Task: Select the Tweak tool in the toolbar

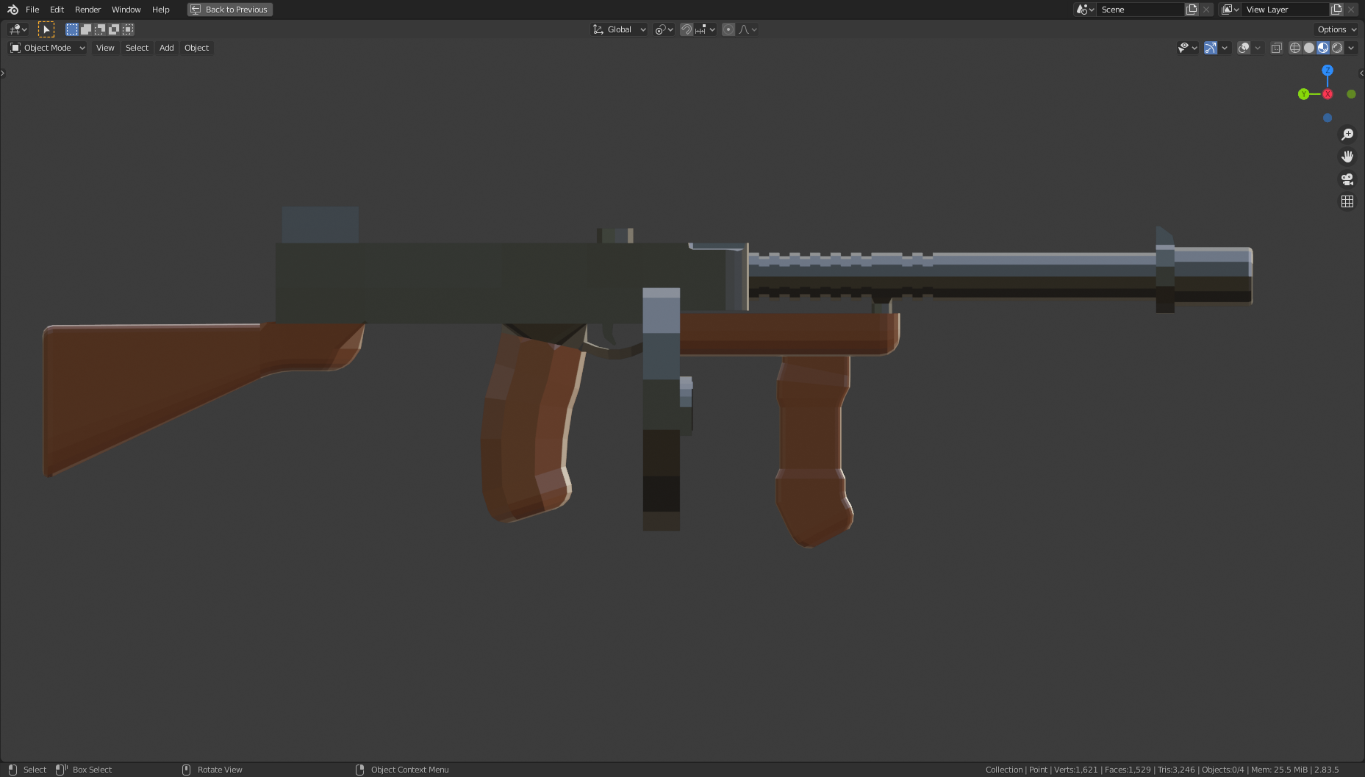Action: coord(46,29)
